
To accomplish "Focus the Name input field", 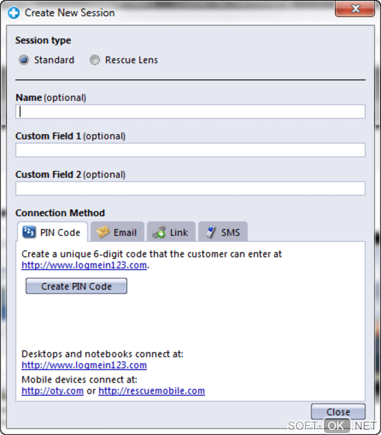I will [190, 112].
